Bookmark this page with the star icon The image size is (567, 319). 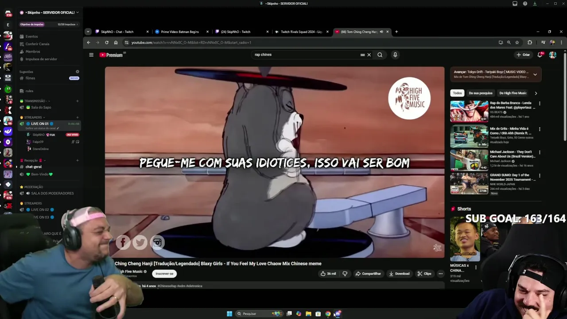pyautogui.click(x=517, y=43)
